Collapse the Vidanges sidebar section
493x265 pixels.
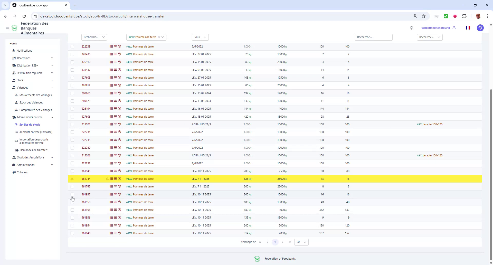[x=52, y=88]
